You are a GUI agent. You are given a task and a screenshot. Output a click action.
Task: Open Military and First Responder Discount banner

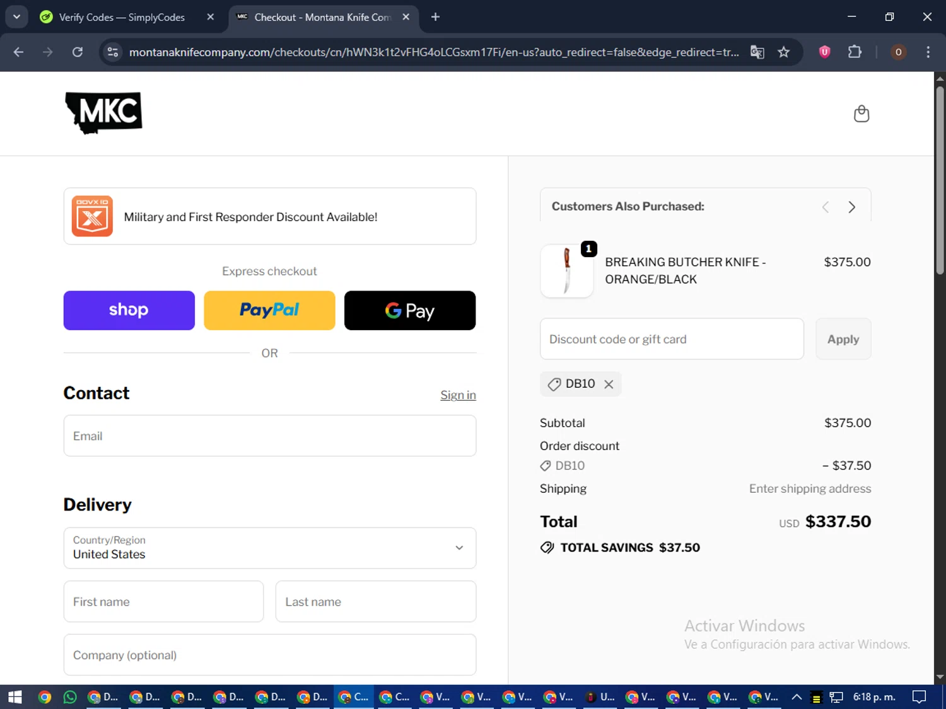(x=270, y=216)
